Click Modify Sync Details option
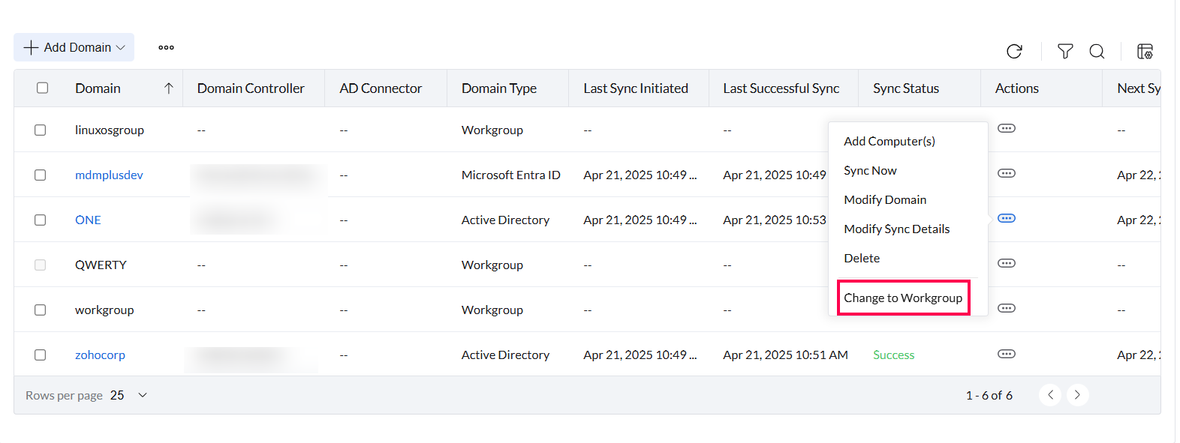Viewport: 1180px width, 443px height. point(896,229)
